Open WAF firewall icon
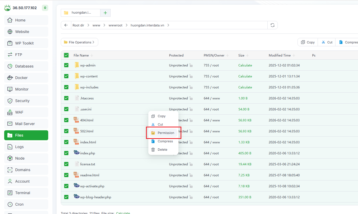This screenshot has height=214, width=358. [x=10, y=112]
